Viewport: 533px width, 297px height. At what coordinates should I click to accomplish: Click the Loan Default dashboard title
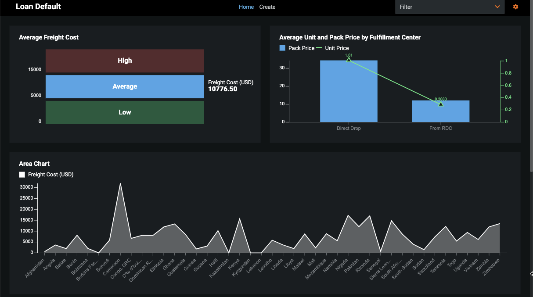point(38,7)
